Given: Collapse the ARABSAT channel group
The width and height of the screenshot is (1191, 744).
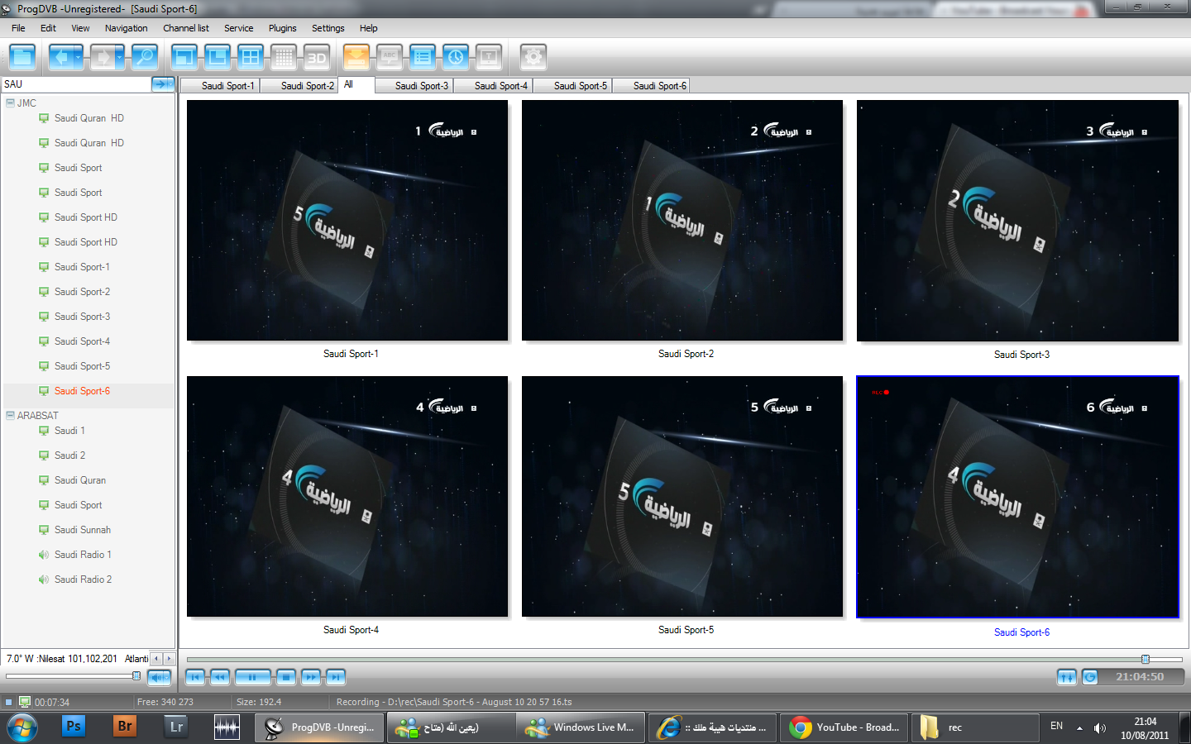Looking at the screenshot, I should point(10,416).
